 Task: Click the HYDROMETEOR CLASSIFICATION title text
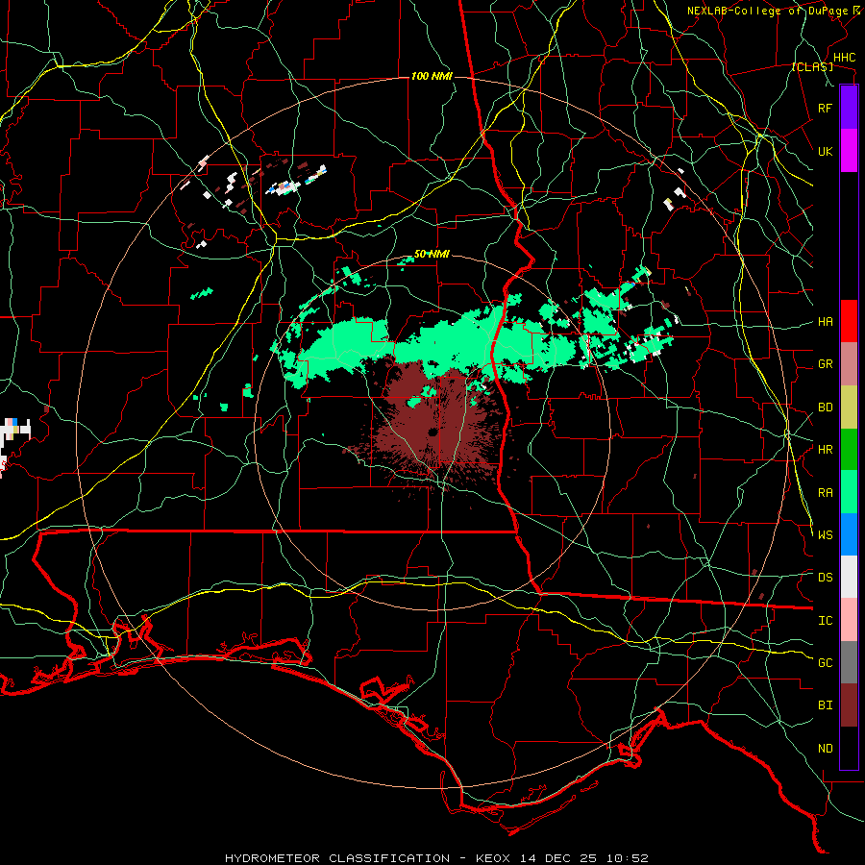coord(337,858)
